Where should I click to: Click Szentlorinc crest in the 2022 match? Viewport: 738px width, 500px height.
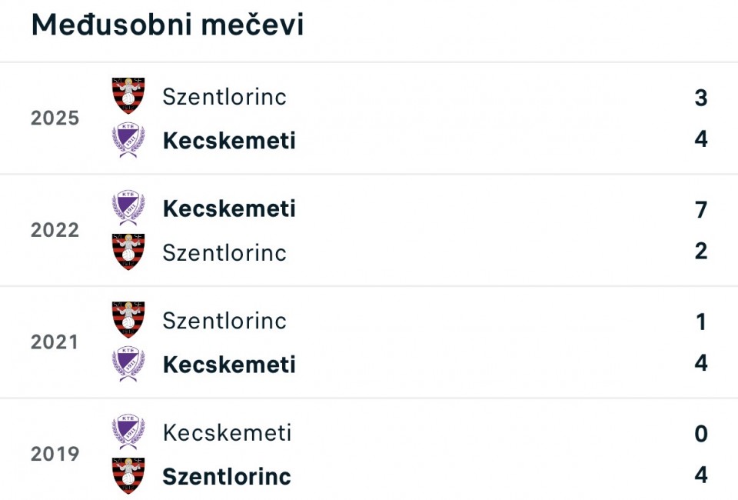point(128,252)
